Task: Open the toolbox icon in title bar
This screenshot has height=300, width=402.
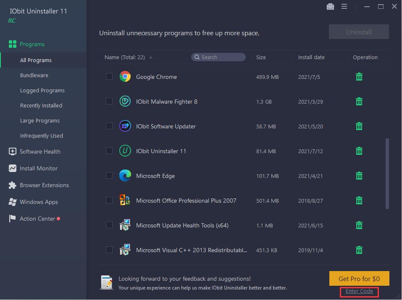Action: [330, 6]
